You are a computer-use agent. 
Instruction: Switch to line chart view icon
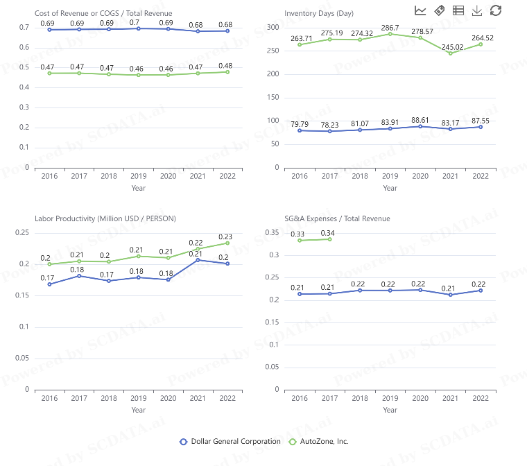[x=420, y=10]
